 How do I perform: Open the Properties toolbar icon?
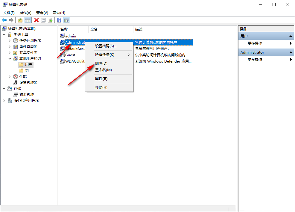pyautogui.click(x=43, y=20)
